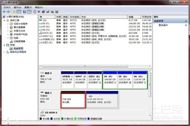The height and width of the screenshot is (126, 190).
Task: Click the Back arrow in the toolbar
Action: click(x=3, y=12)
